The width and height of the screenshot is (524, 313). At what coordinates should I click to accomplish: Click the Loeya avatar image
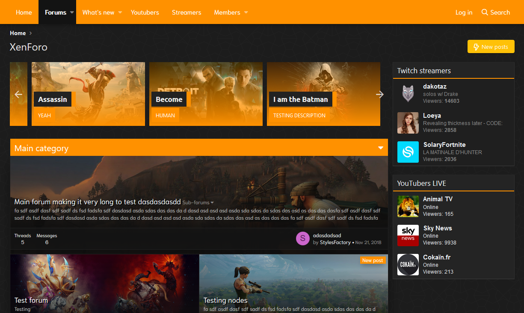point(408,123)
